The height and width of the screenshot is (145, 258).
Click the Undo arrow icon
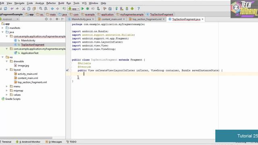pos(12,8)
